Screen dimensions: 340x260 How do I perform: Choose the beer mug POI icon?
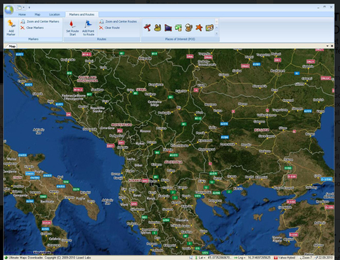pyautogui.click(x=188, y=28)
